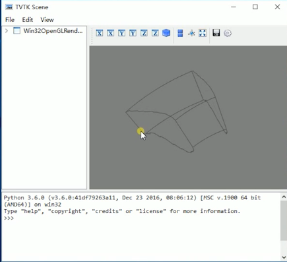Open the Edit menu
Viewport: 287px width, 262px height.
tap(28, 20)
